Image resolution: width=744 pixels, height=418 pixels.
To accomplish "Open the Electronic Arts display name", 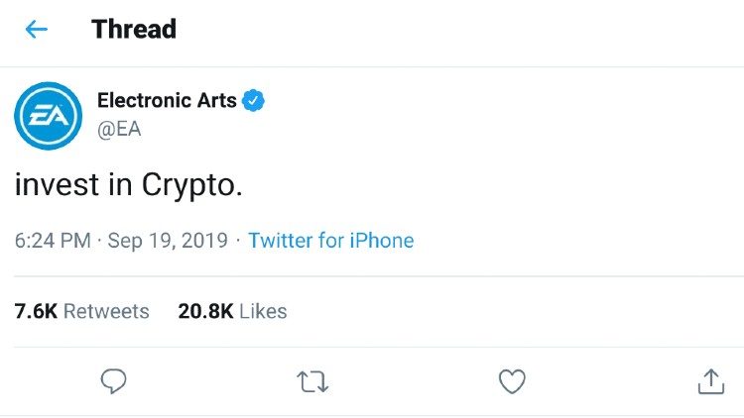I will coord(167,100).
